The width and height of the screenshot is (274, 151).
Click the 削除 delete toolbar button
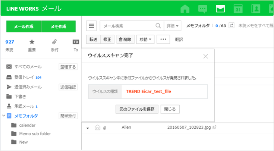[x=125, y=39]
